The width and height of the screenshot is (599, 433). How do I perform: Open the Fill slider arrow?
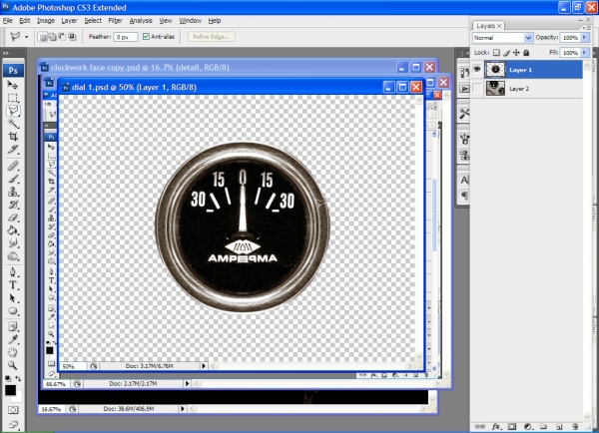pos(584,52)
